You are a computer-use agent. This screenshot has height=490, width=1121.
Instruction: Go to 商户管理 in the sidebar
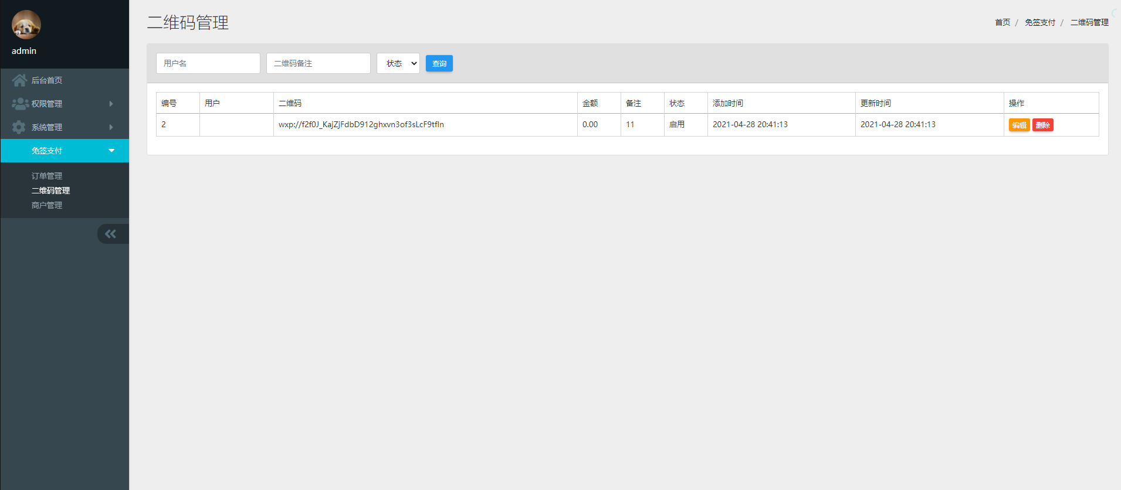point(47,205)
